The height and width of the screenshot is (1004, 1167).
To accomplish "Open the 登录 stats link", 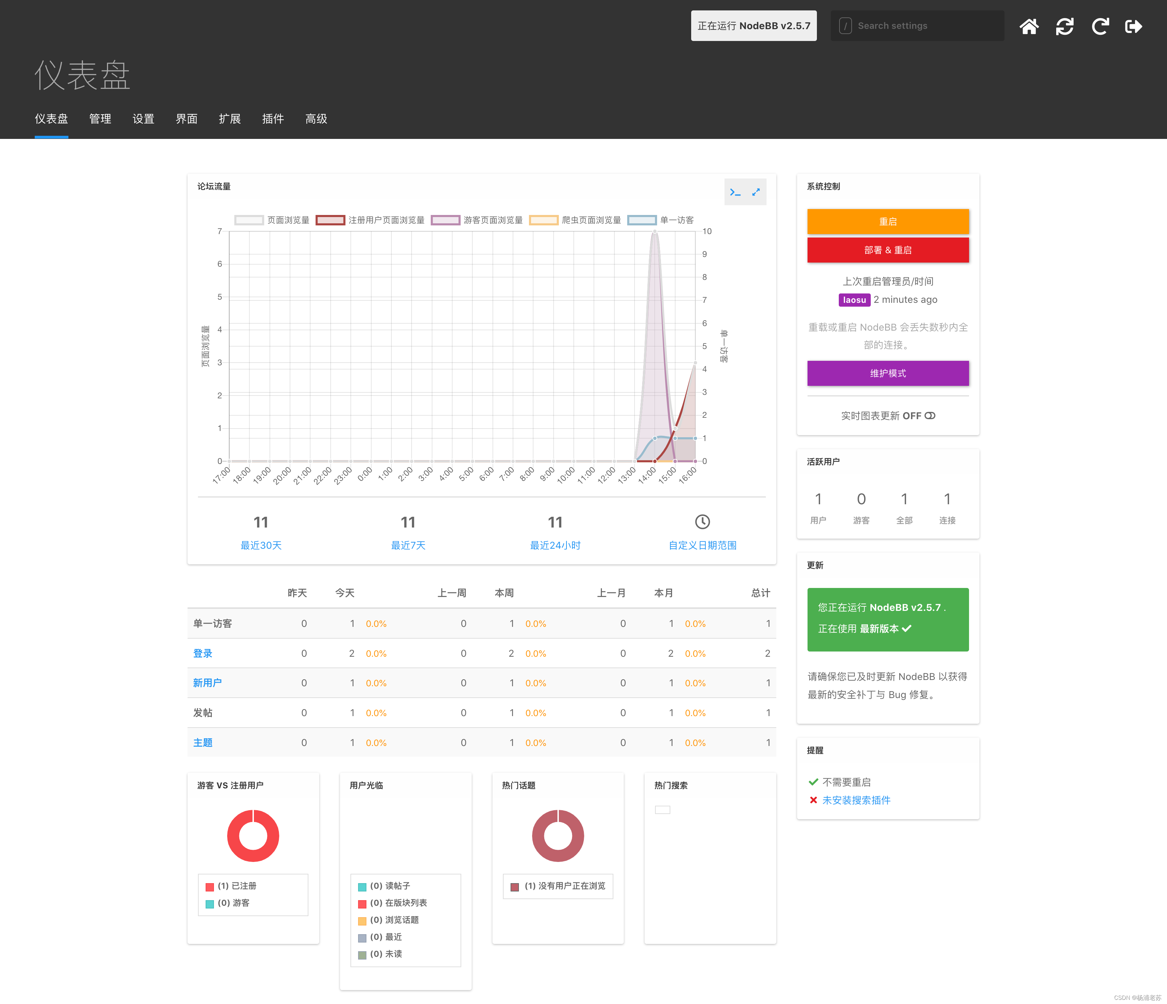I will [203, 653].
